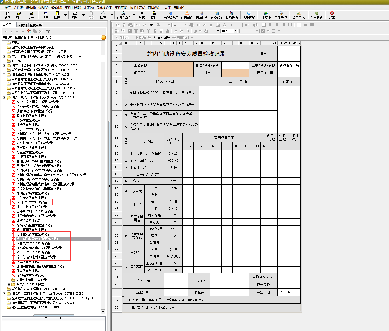Click the 画删除线 strikethrough button

(x=181, y=38)
